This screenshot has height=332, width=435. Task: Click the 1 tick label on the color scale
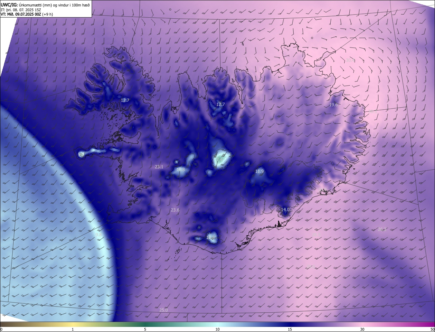click(x=73, y=329)
